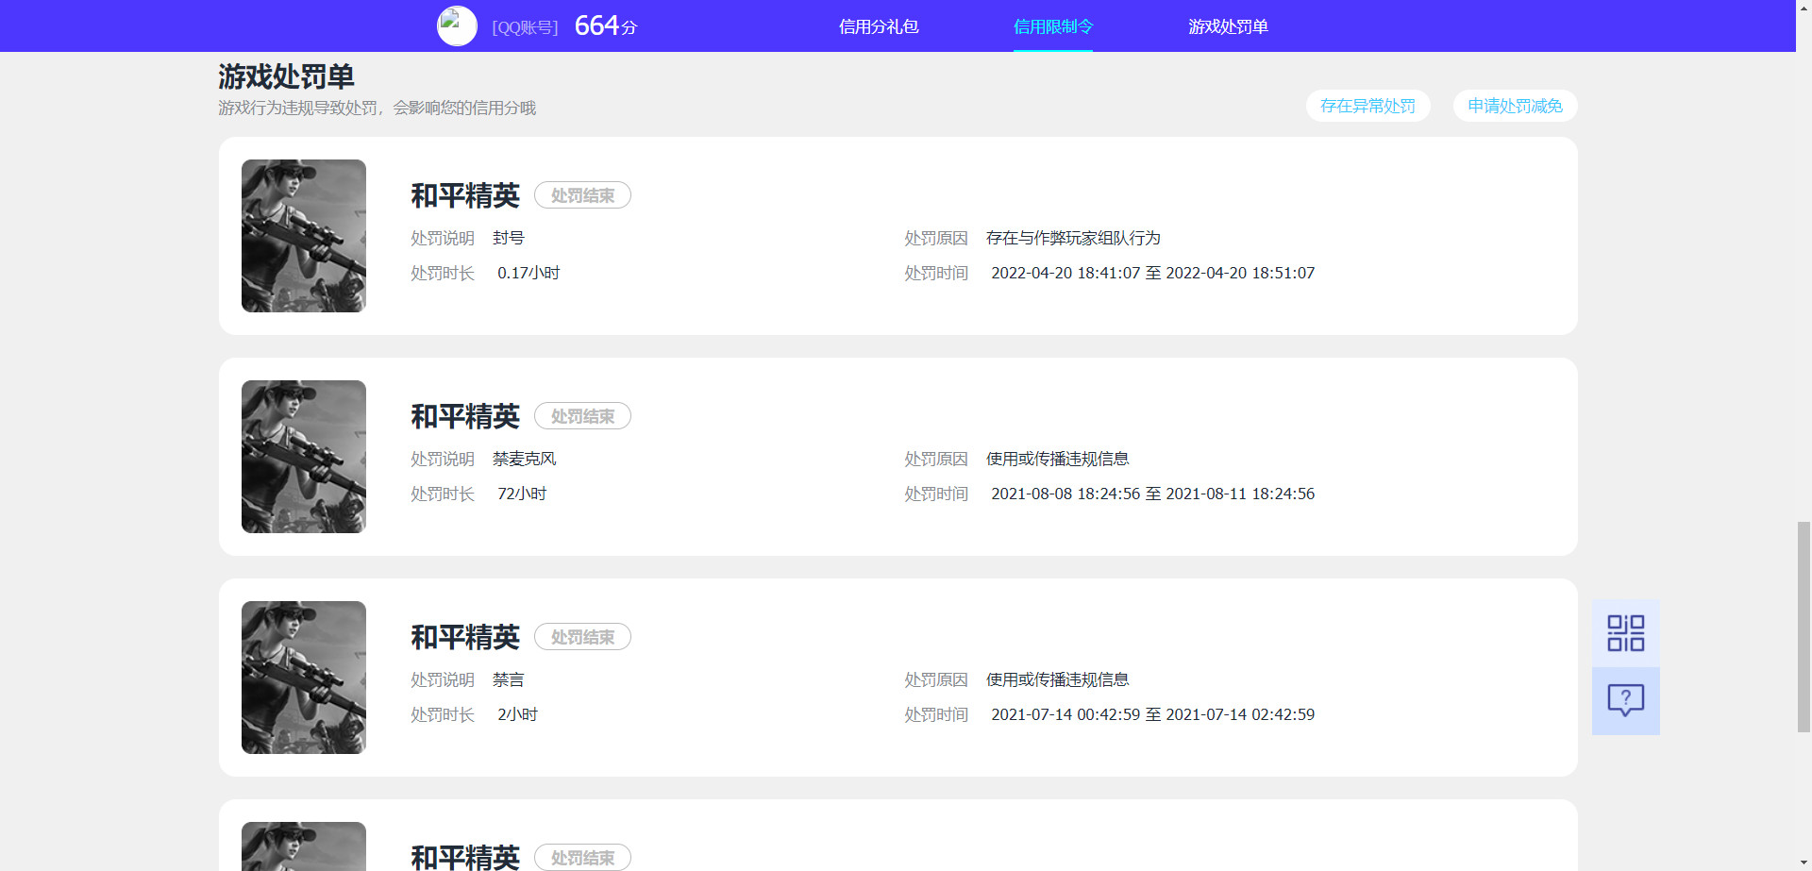Click 处罚结束 badge on the 封号 card
The width and height of the screenshot is (1812, 871).
click(582, 195)
